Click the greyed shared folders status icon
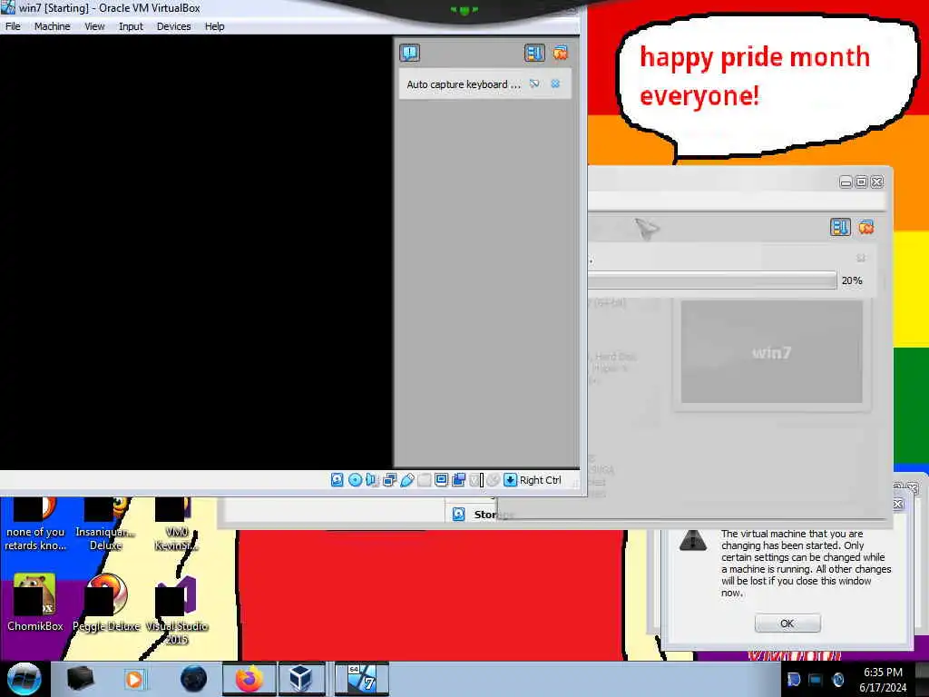The width and height of the screenshot is (929, 697). [425, 479]
